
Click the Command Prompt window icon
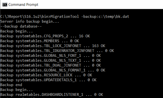(x=5, y=5)
